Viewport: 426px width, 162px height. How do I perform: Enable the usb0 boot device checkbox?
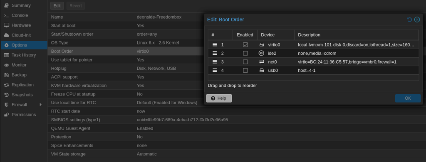245,71
